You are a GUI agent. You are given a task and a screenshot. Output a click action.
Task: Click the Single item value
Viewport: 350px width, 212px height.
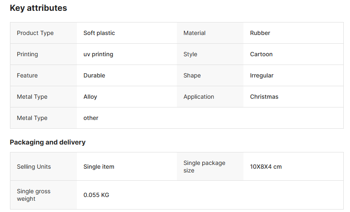(99, 167)
